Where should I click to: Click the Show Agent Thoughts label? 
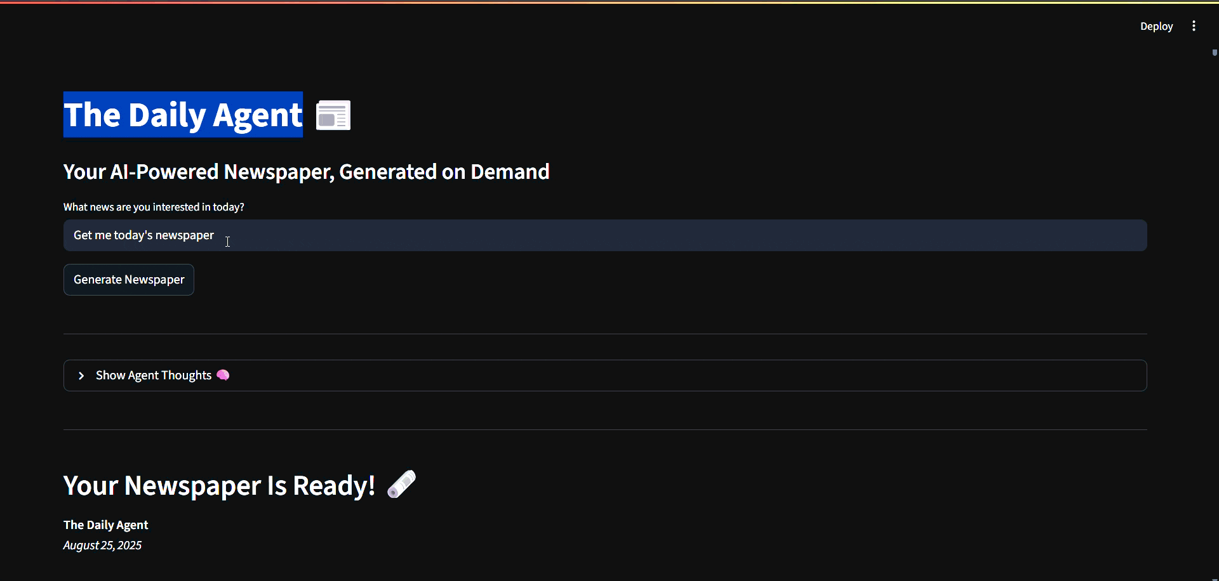154,375
